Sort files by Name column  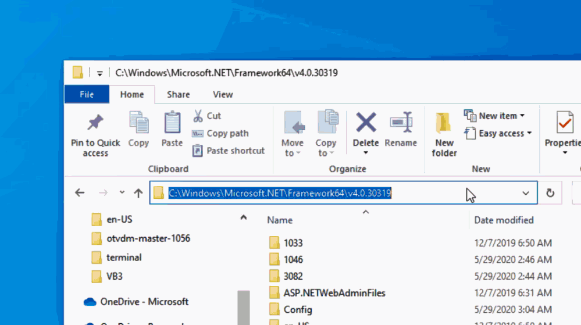(280, 220)
